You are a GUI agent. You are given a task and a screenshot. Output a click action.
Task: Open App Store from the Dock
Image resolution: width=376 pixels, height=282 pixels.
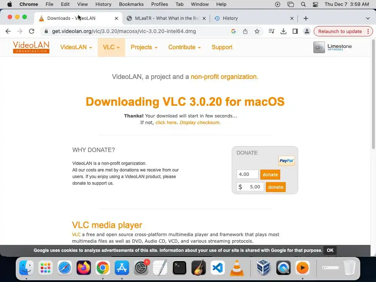[x=122, y=268]
